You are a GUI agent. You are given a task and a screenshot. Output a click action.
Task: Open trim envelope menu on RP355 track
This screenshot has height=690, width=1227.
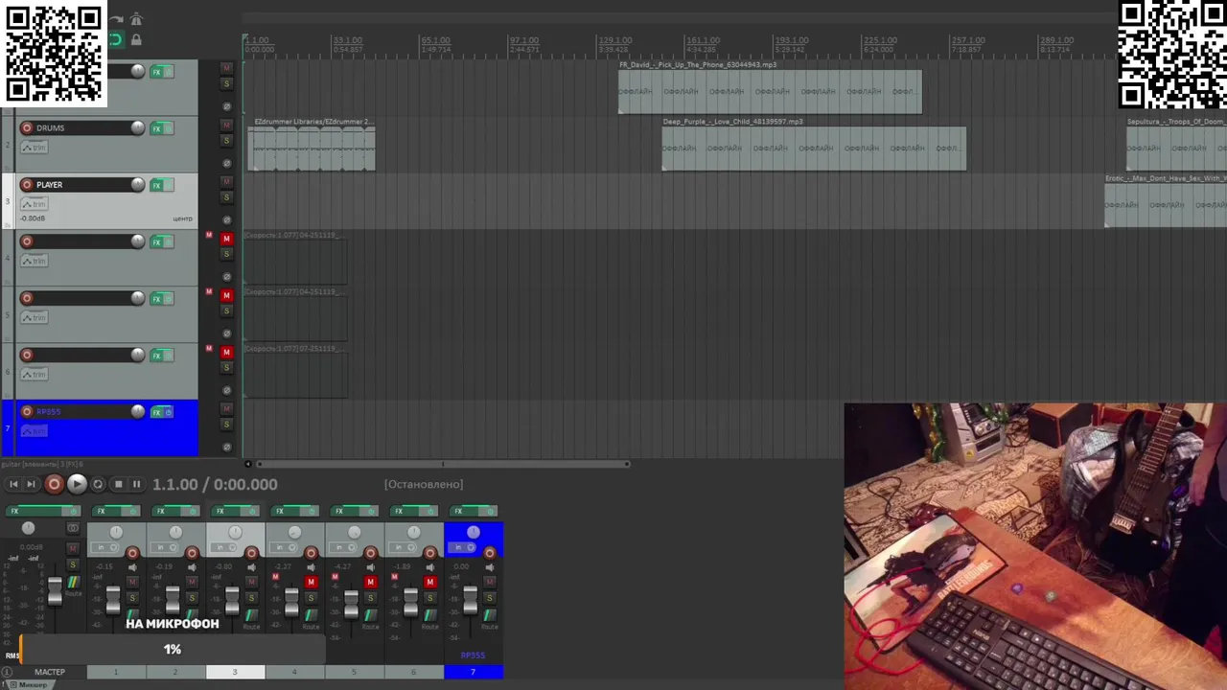click(34, 431)
